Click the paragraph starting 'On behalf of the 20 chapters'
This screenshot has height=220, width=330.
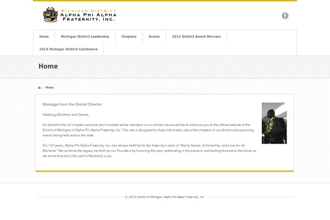click(148, 130)
